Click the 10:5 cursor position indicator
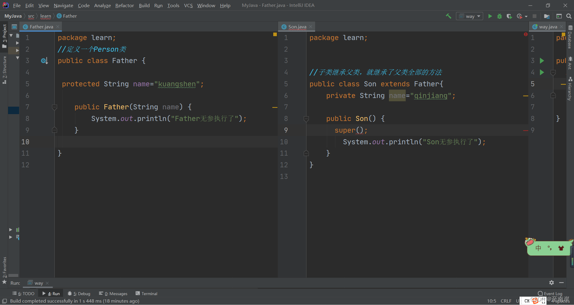 [491, 301]
